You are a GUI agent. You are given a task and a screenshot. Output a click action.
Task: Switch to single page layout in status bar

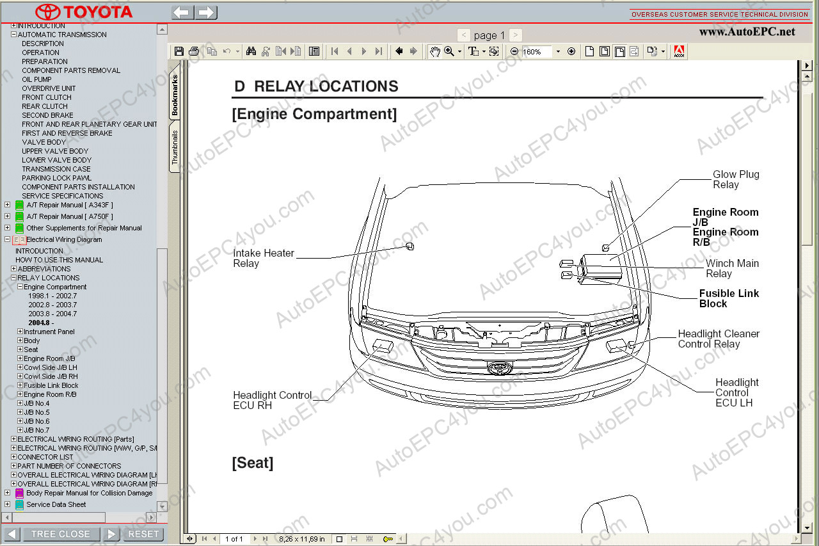(x=339, y=539)
